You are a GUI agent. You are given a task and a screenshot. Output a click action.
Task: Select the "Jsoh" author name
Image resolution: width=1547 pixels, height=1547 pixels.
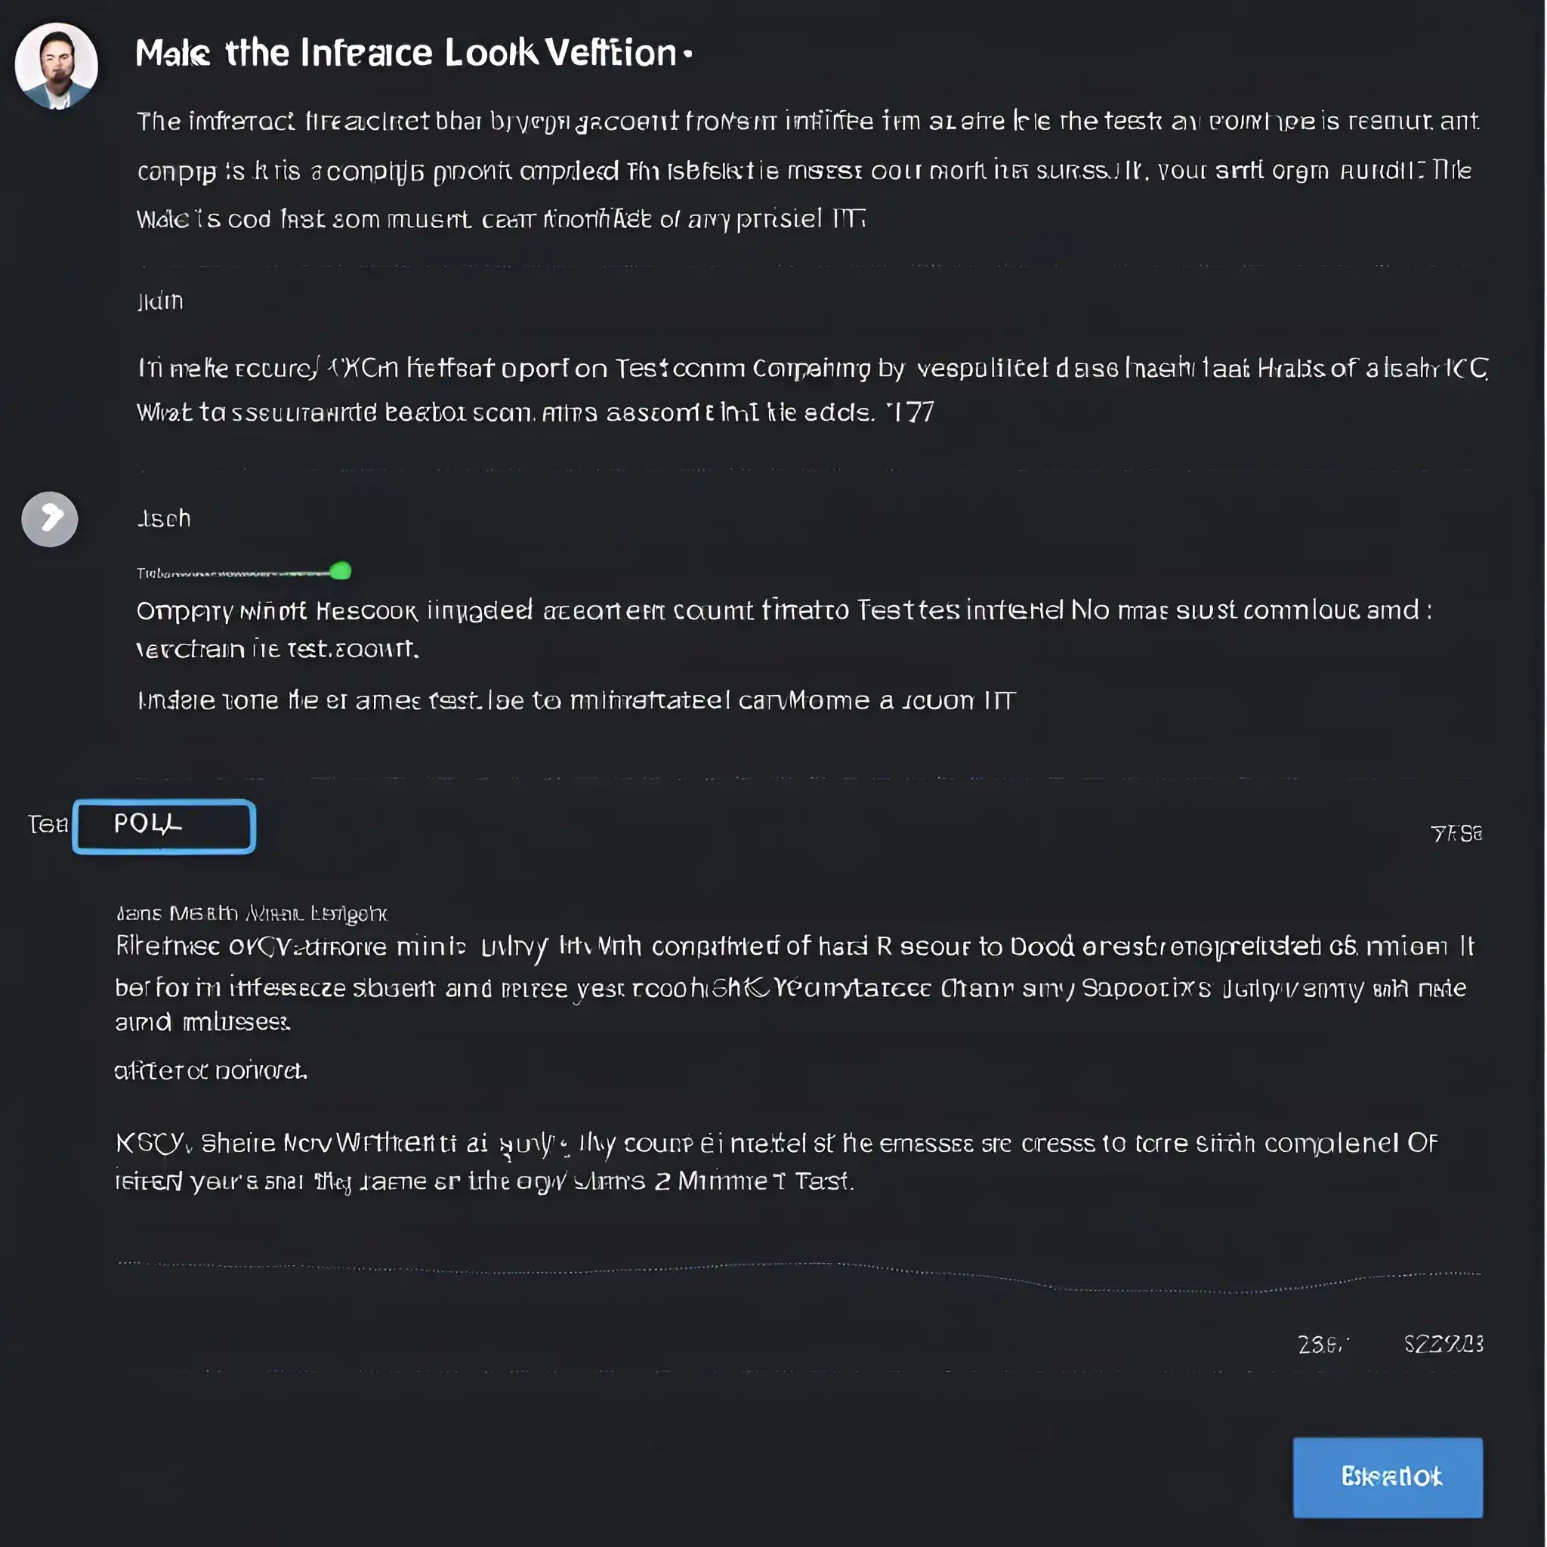tap(164, 519)
